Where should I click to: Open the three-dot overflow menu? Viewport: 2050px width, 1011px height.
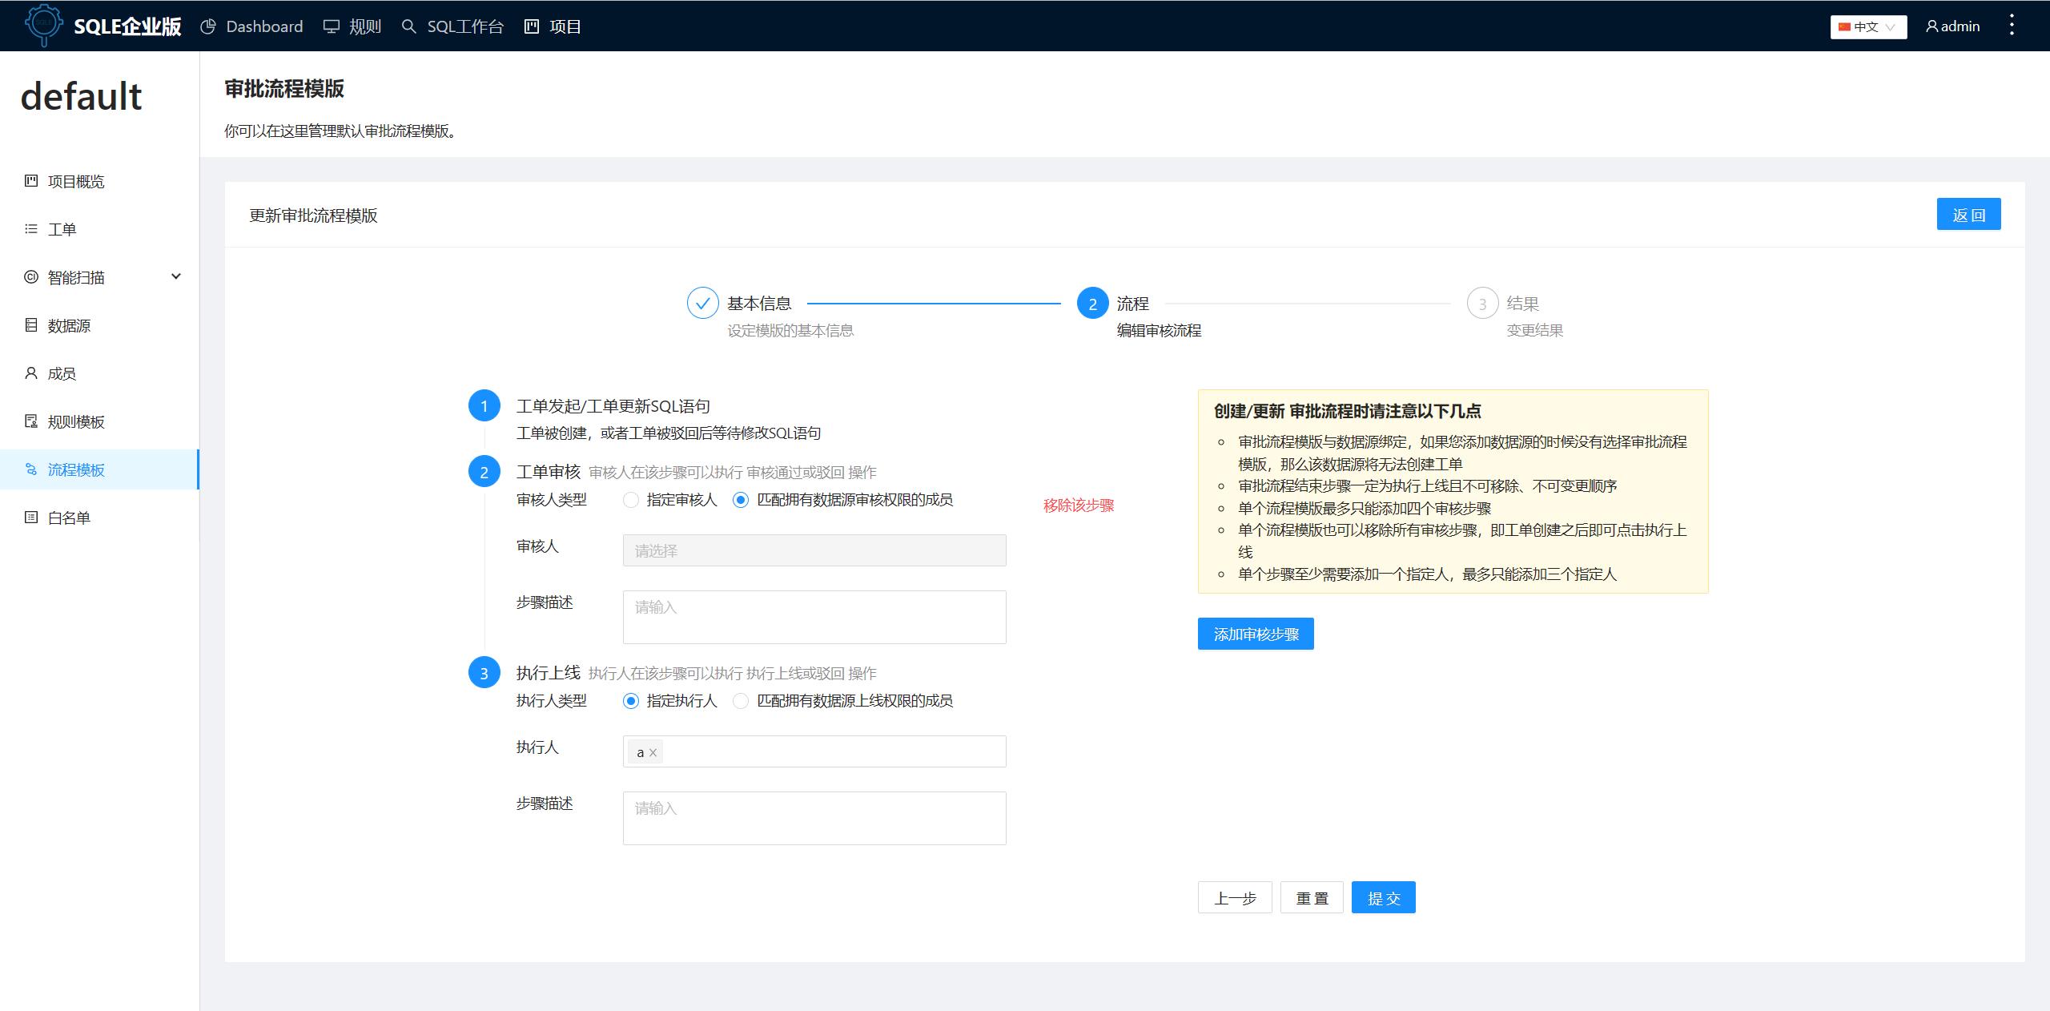[2012, 26]
